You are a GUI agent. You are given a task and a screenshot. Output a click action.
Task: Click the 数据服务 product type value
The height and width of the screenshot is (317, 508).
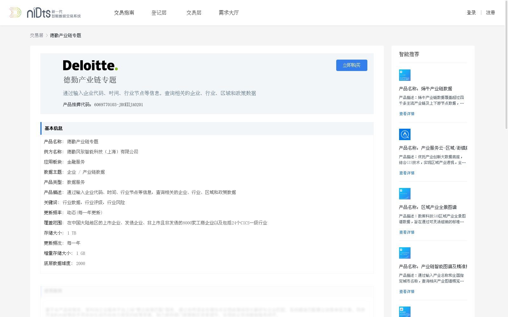tap(76, 182)
